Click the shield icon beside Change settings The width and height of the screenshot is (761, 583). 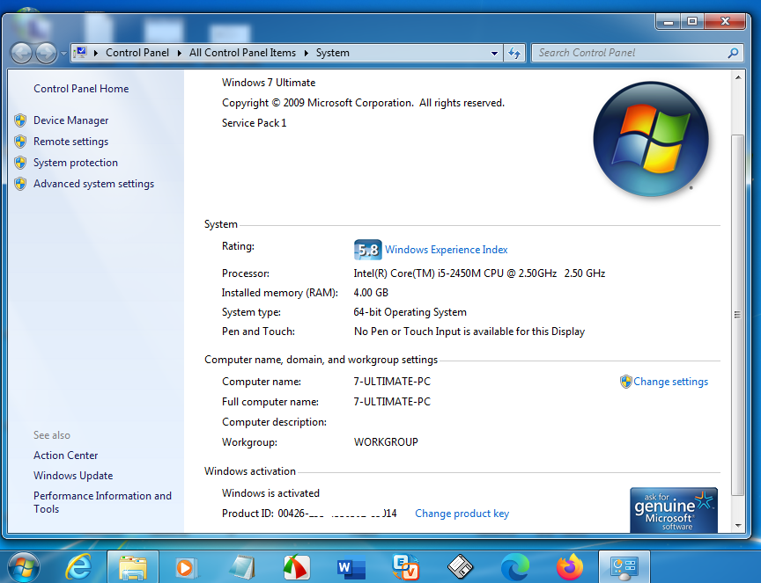[625, 382]
